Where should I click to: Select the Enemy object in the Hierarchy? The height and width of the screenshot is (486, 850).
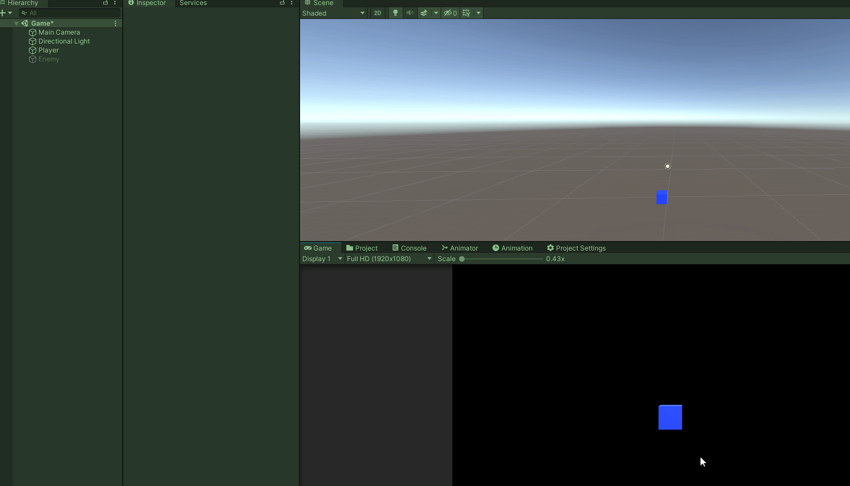49,59
